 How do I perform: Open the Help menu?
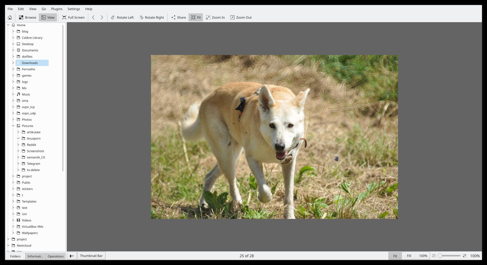tap(89, 9)
